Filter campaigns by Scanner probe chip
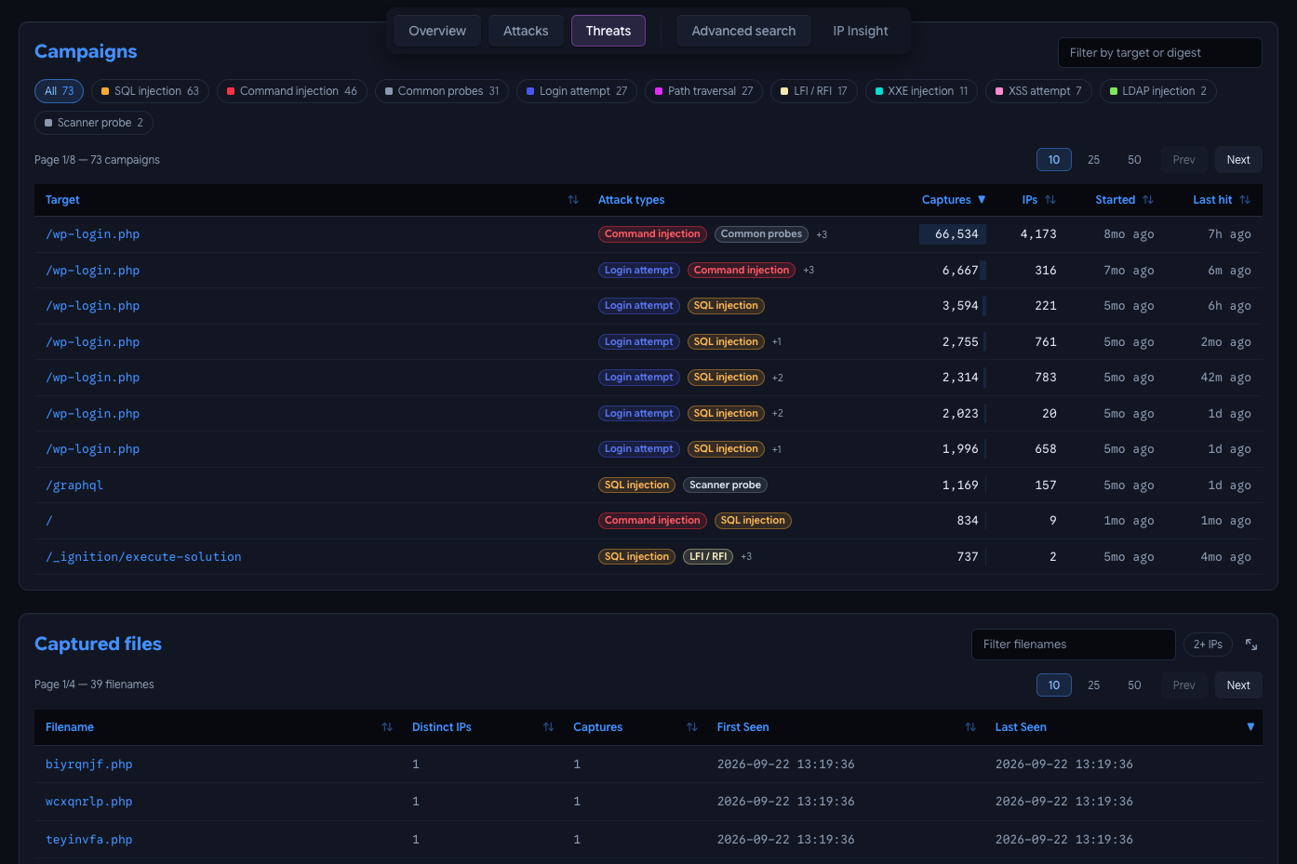 click(x=94, y=123)
